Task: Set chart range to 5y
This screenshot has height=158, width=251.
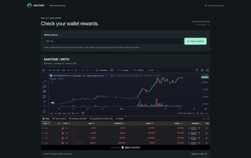Action: (52, 113)
